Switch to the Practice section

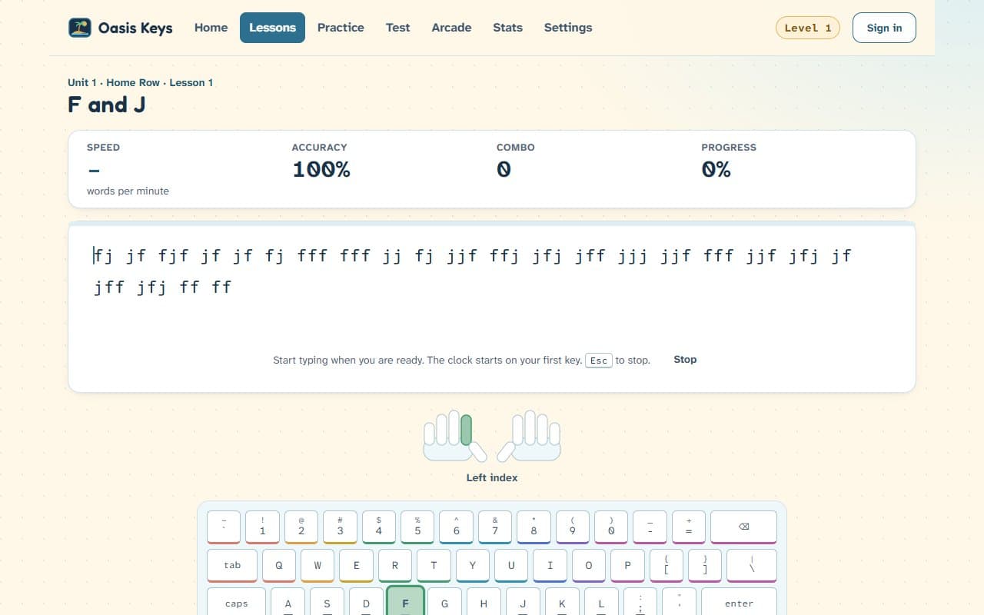[341, 28]
